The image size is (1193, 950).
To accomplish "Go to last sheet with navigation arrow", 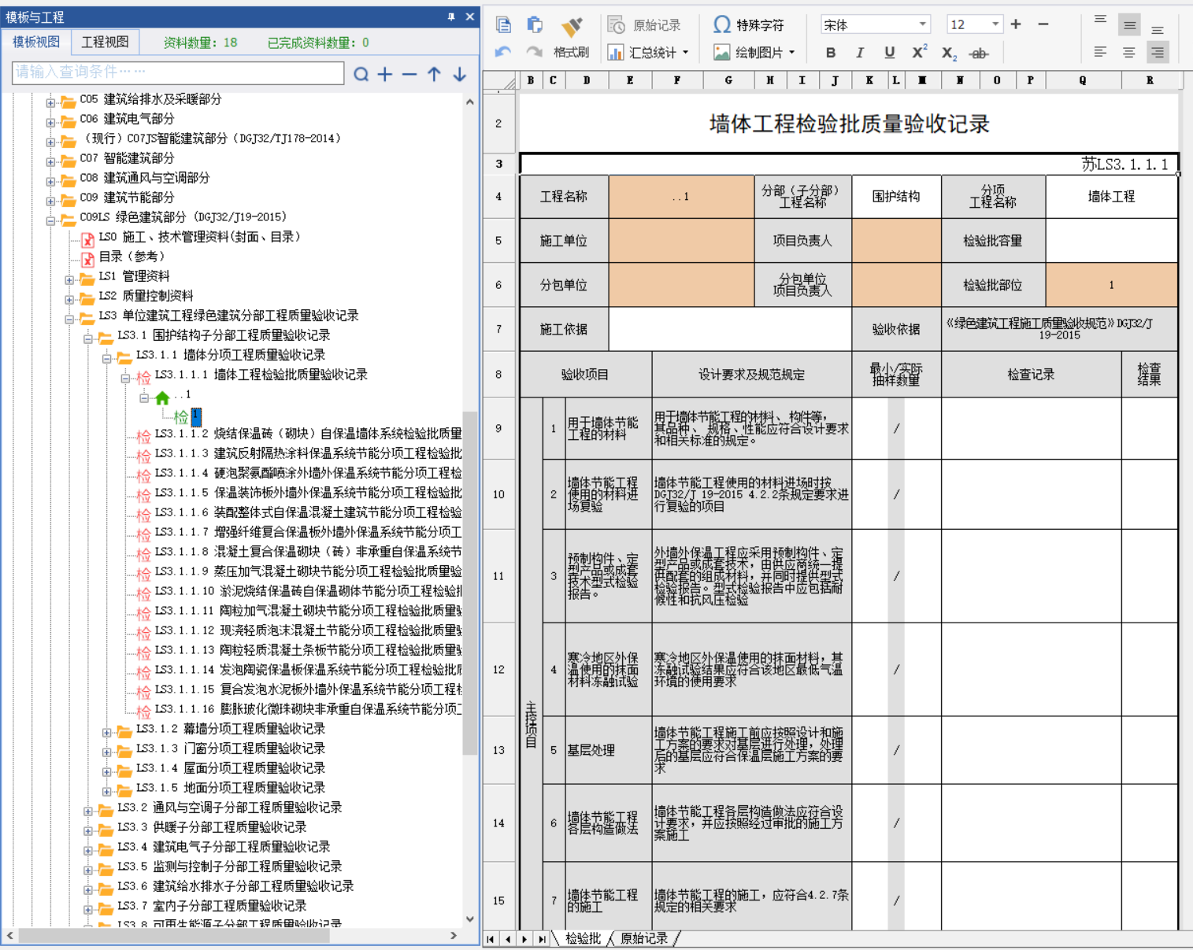I will [542, 938].
